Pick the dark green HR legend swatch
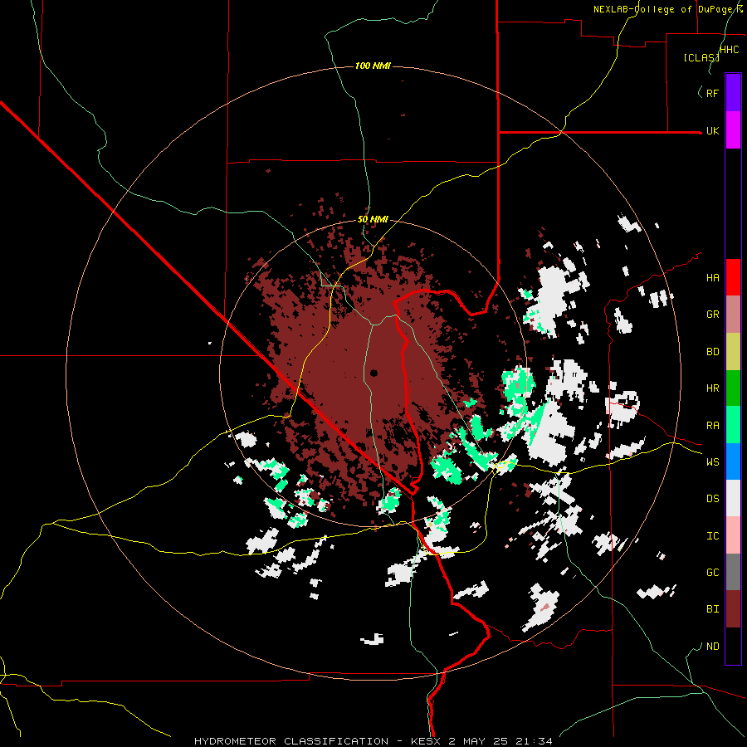 pos(733,388)
